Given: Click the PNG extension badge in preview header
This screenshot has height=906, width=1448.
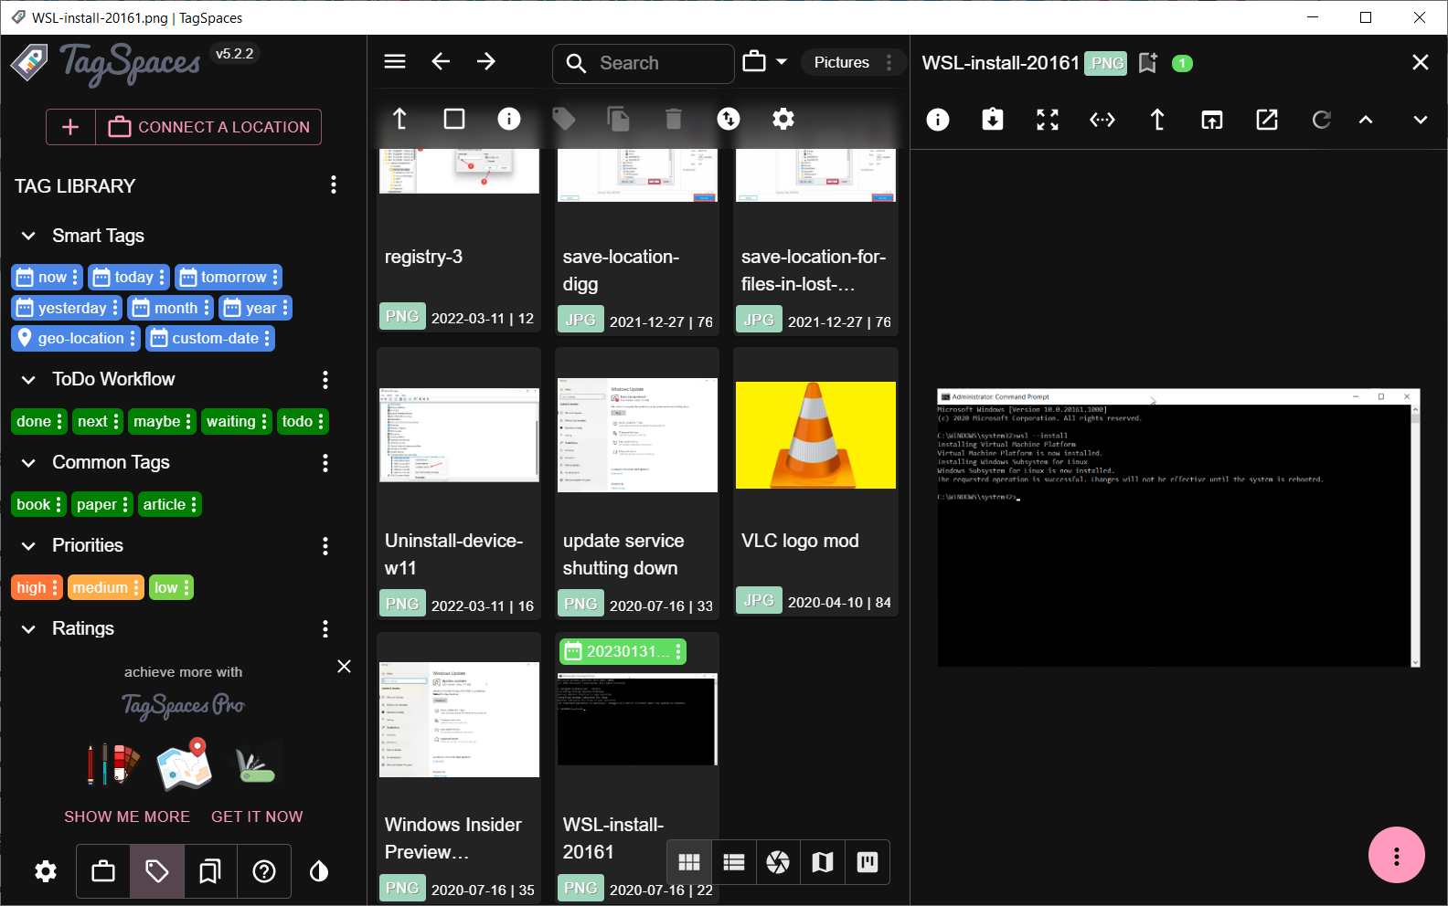Looking at the screenshot, I should click(x=1106, y=63).
